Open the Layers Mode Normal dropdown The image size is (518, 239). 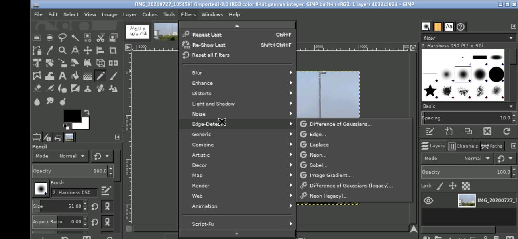click(477, 159)
